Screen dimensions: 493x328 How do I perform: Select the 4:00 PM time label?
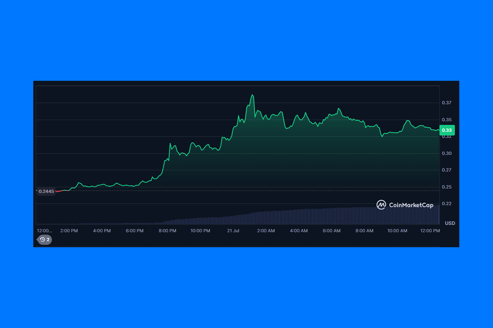[x=101, y=231]
